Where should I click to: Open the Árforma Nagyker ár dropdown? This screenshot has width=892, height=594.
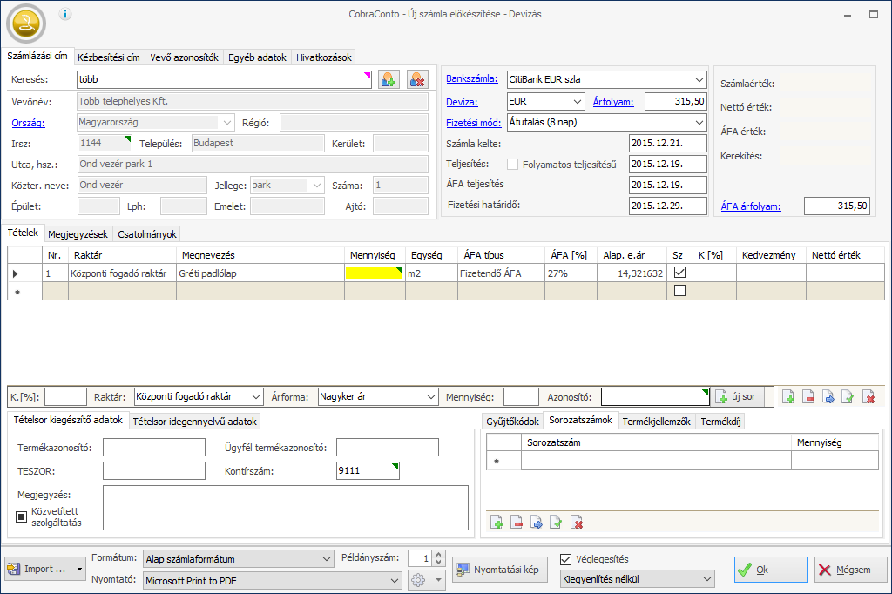[x=430, y=397]
